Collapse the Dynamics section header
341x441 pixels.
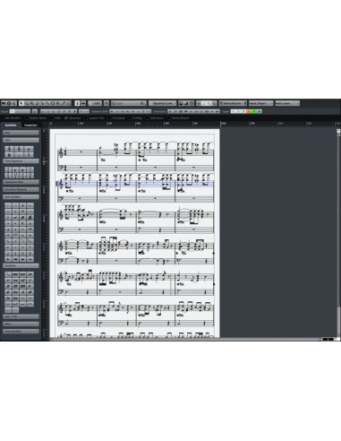click(21, 265)
